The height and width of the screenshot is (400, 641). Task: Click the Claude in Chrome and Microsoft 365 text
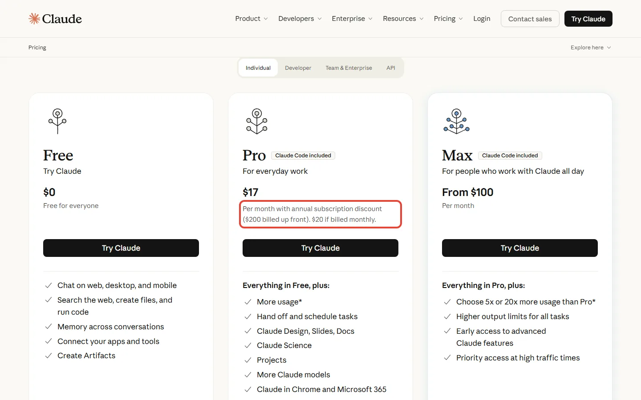321,389
